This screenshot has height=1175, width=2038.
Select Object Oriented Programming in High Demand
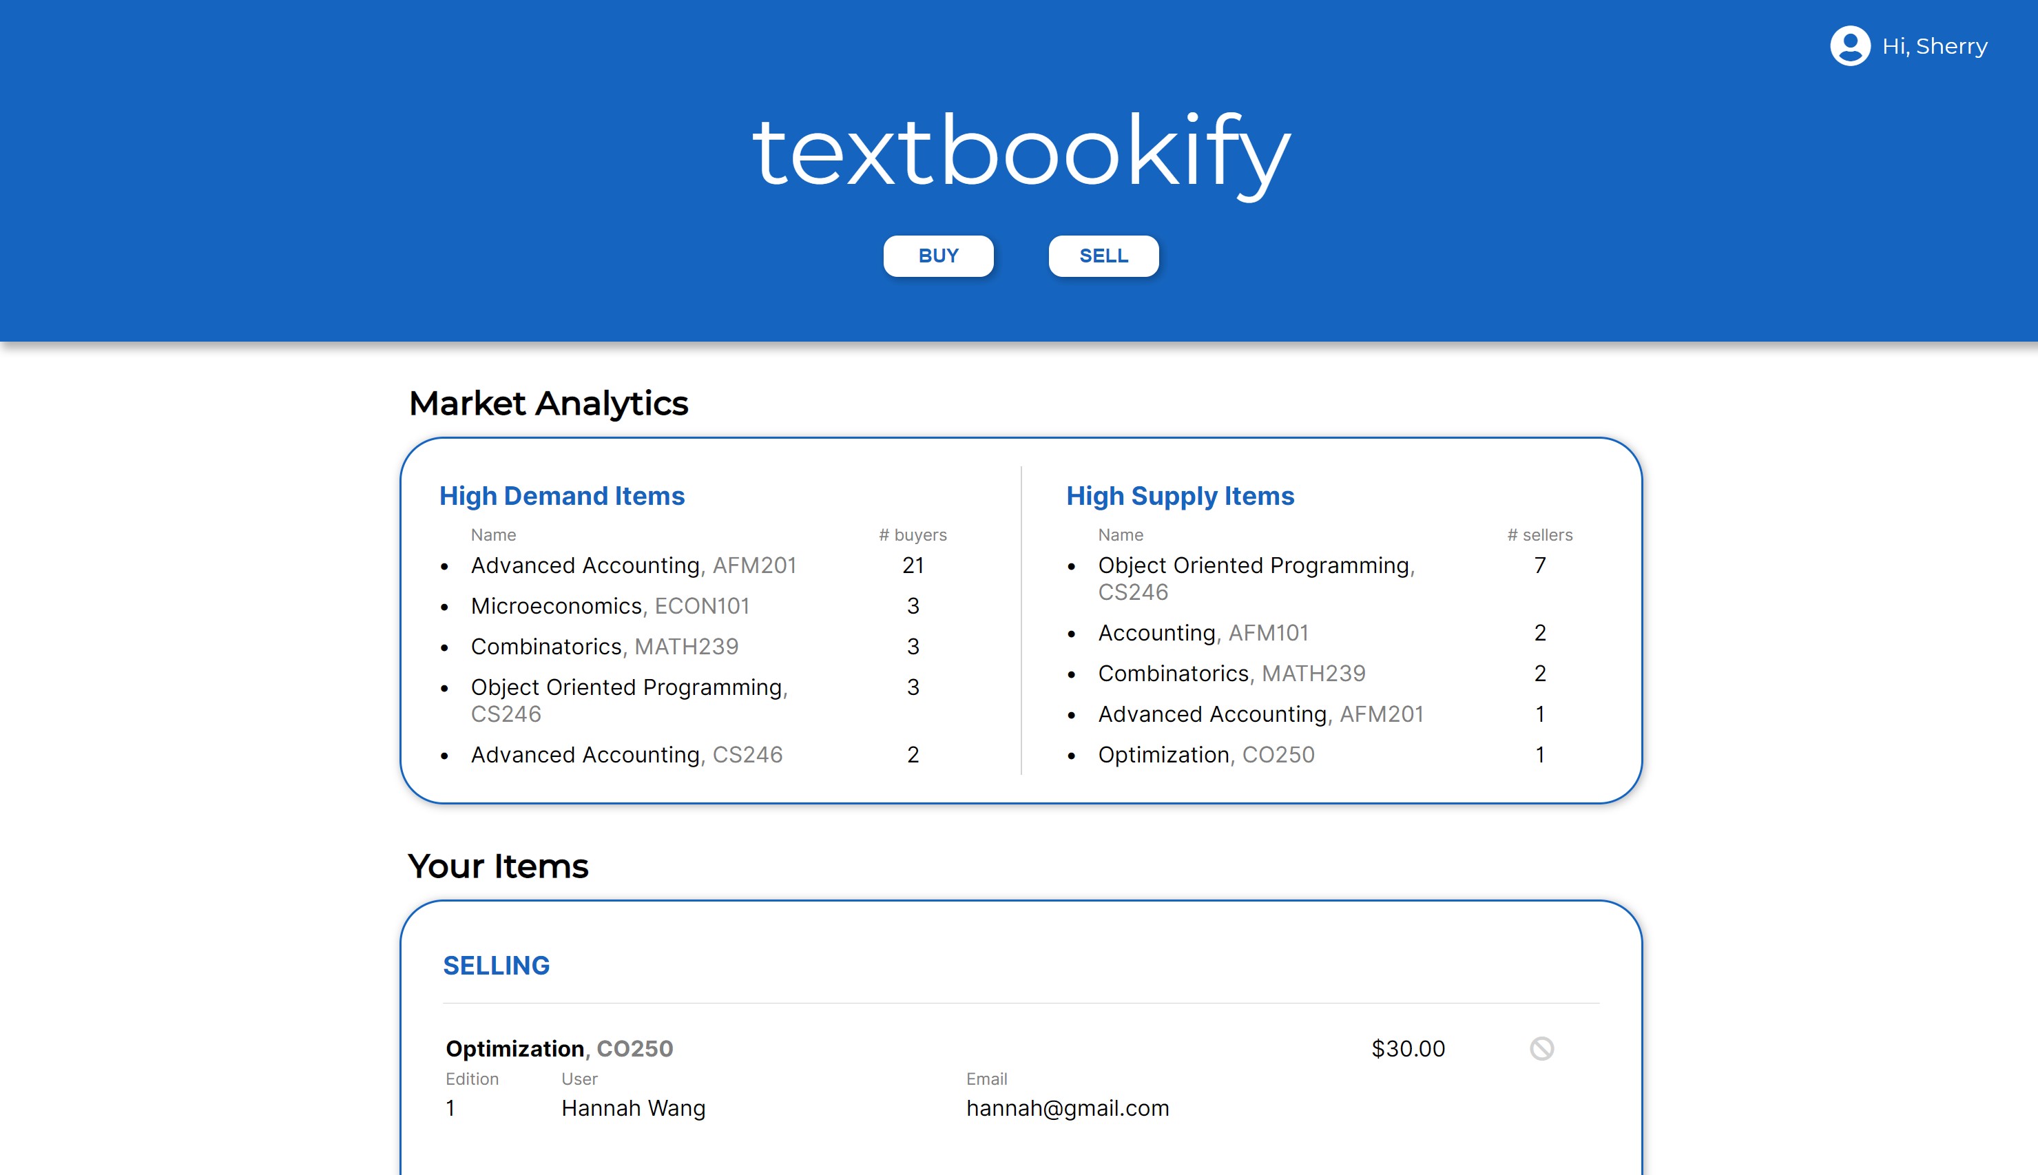[x=629, y=687]
